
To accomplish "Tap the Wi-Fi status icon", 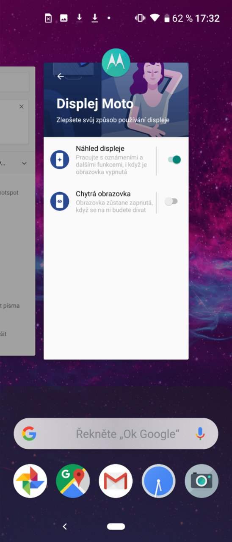I will point(155,18).
